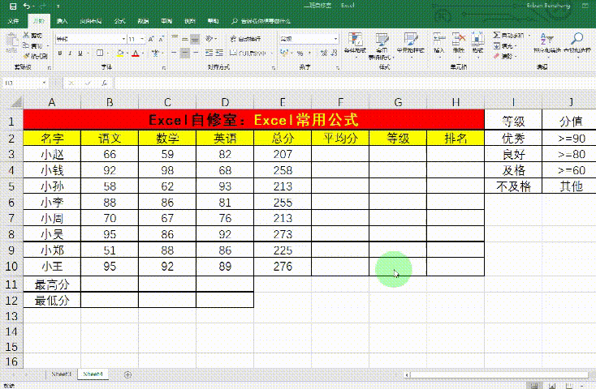Screen dimensions: 596x389
Task: Click the Decrease Indent icon
Action: click(x=209, y=53)
